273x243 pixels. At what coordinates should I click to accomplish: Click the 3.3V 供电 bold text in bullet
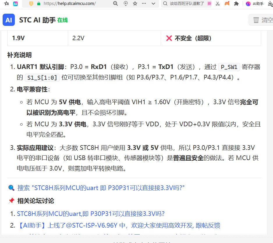[x=72, y=124]
